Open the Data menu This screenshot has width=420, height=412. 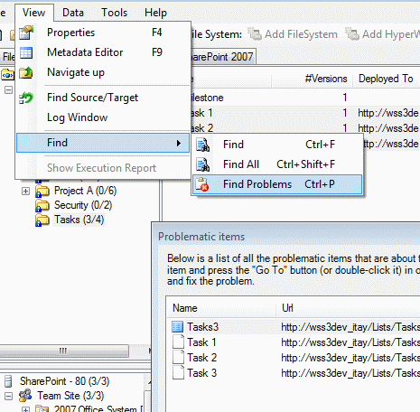tap(73, 13)
